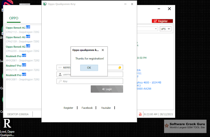Click the key icon in Key field
The image size is (210, 137).
[x=60, y=81]
